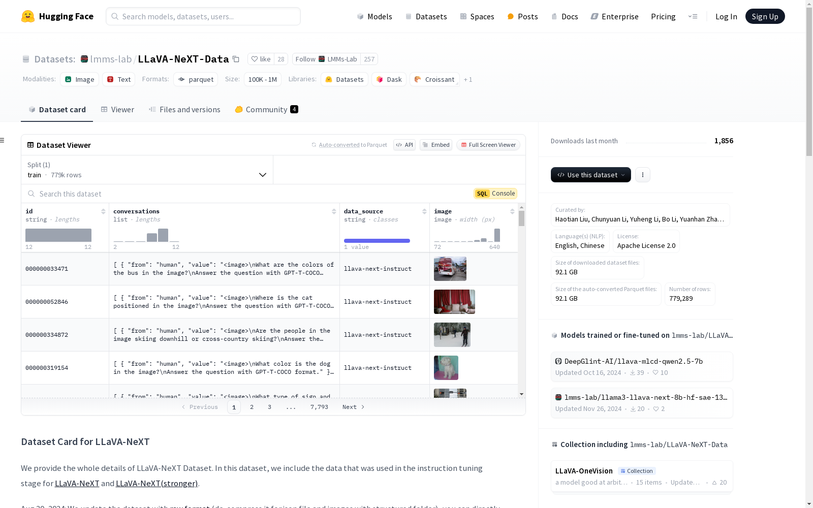Image resolution: width=813 pixels, height=508 pixels.
Task: Click the id 000000033471 cell
Action: [x=65, y=269]
